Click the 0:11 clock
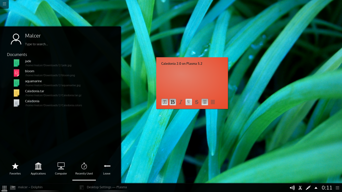Screen dimensions: 342x192 click(327, 188)
